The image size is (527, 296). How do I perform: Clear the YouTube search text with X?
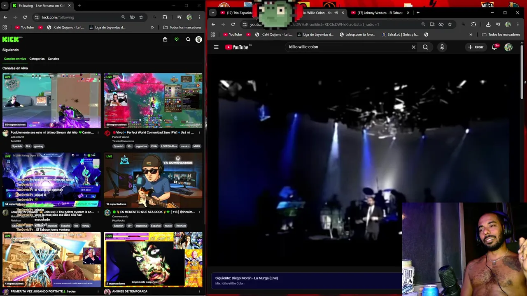[413, 47]
